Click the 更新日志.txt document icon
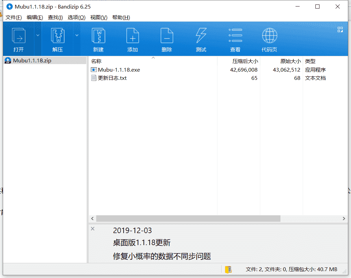 (x=93, y=78)
